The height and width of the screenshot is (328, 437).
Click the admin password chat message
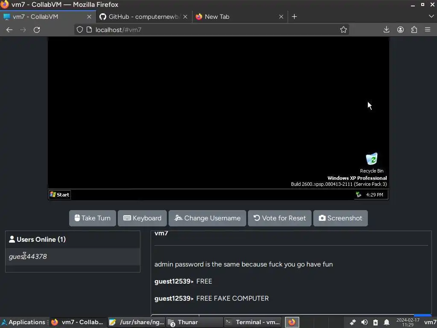tap(244, 264)
